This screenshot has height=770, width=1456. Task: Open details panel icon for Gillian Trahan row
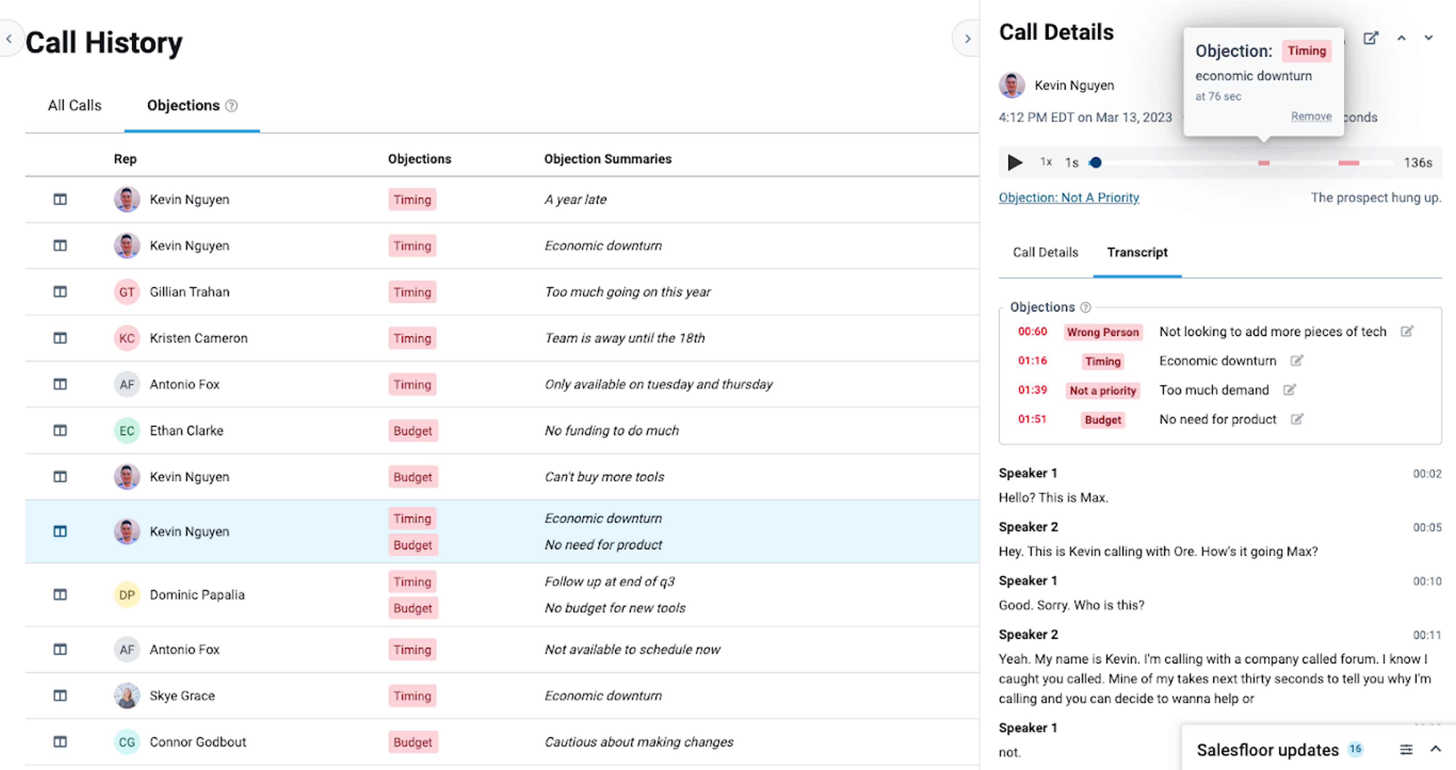tap(60, 292)
